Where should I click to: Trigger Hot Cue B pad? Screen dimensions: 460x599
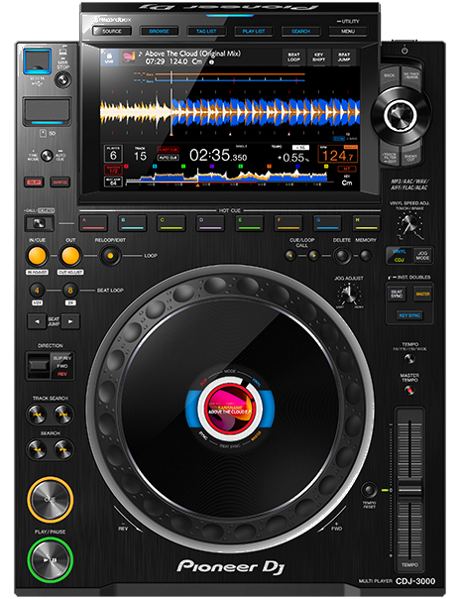tap(133, 223)
